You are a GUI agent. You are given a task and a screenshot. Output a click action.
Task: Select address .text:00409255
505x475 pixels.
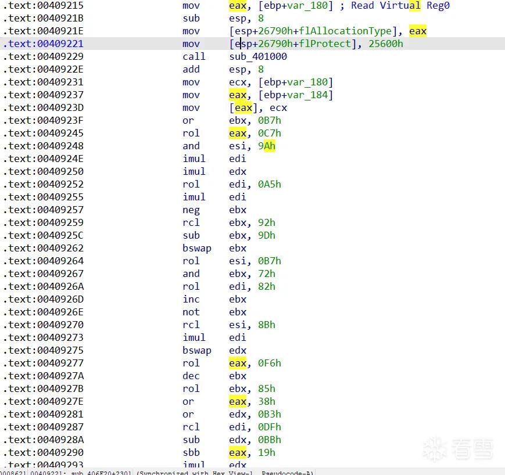[x=43, y=197]
